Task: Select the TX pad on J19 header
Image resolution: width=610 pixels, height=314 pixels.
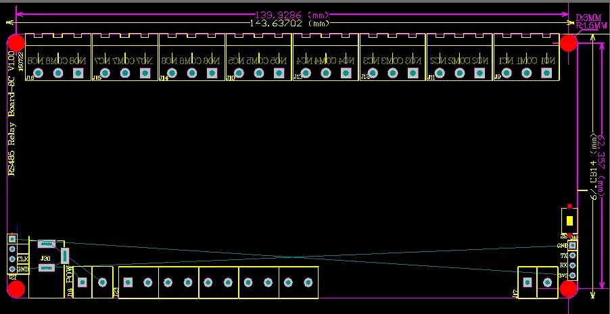Action: point(572,256)
